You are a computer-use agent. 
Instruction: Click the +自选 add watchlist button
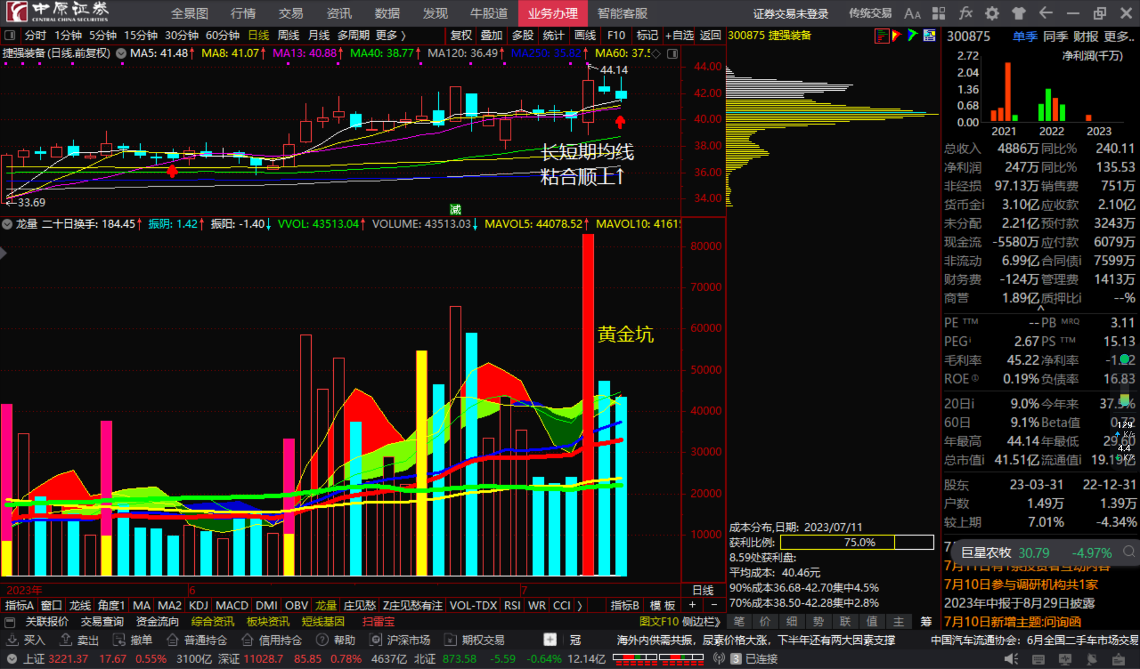679,36
